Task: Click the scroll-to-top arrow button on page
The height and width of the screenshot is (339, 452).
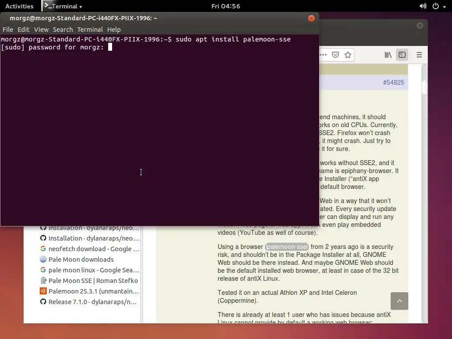Action: (x=399, y=301)
